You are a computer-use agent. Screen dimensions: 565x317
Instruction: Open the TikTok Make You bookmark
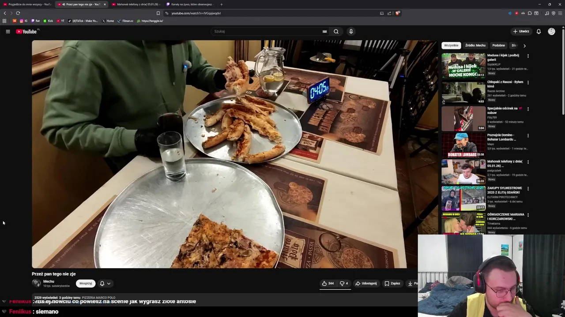pyautogui.click(x=83, y=21)
